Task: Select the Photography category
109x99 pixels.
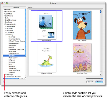Action: click(13, 58)
